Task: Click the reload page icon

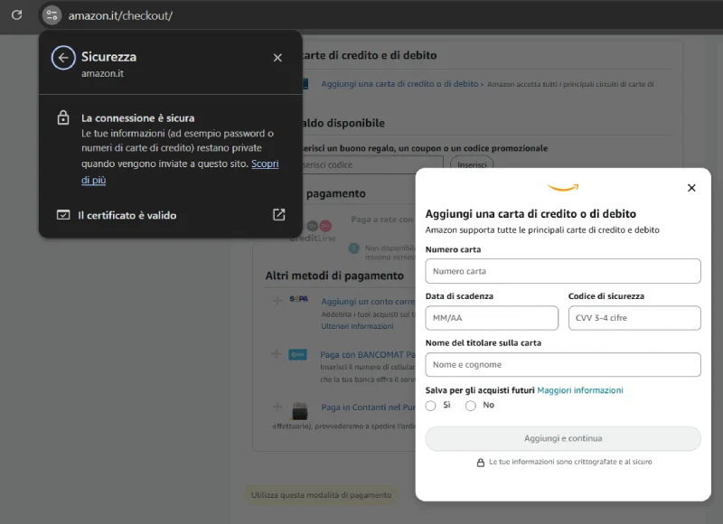Action: click(x=14, y=14)
